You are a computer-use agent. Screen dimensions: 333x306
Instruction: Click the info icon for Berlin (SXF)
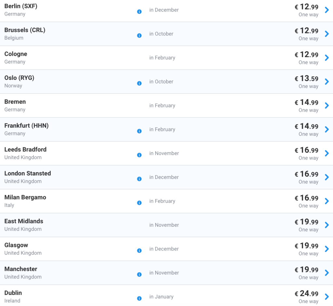coord(139,12)
